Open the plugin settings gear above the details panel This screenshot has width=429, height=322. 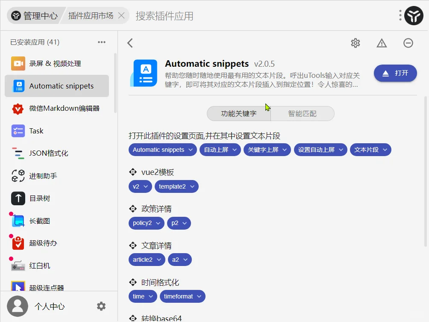click(x=355, y=43)
